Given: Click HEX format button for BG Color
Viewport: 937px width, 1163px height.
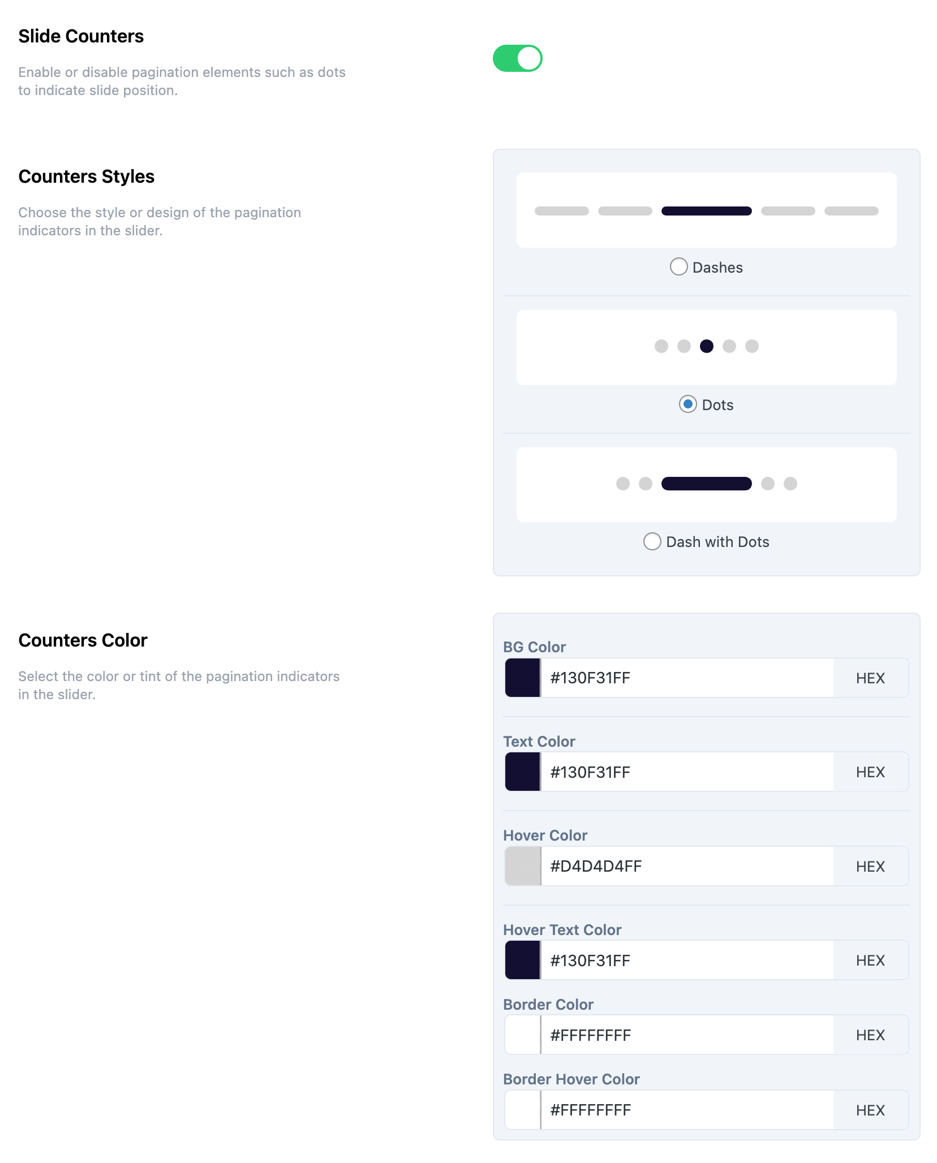Looking at the screenshot, I should (870, 678).
